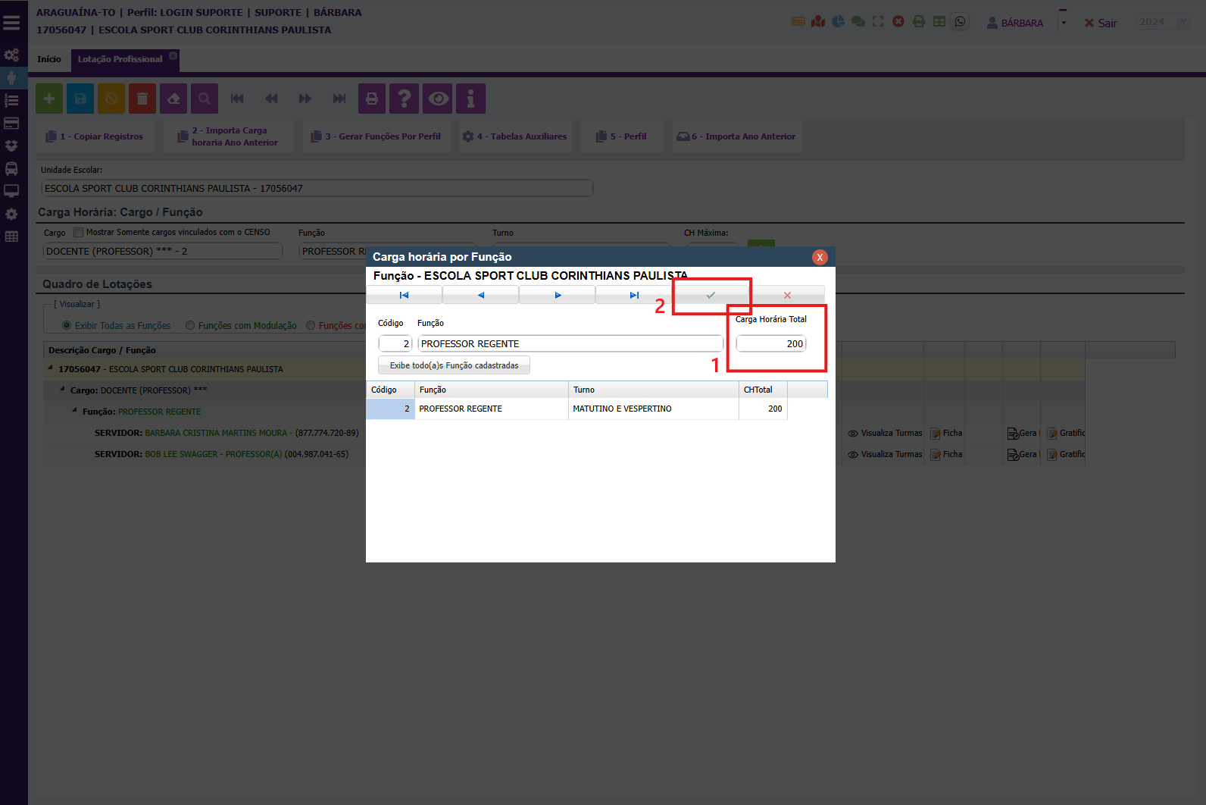This screenshot has height=805, width=1206.
Task: Confirm with the green checkmark button in dialog
Action: click(x=711, y=295)
